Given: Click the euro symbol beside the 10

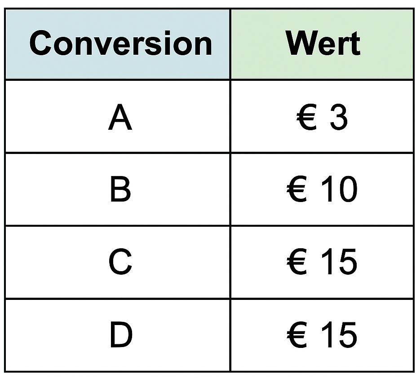Looking at the screenshot, I should pyautogui.click(x=297, y=189).
